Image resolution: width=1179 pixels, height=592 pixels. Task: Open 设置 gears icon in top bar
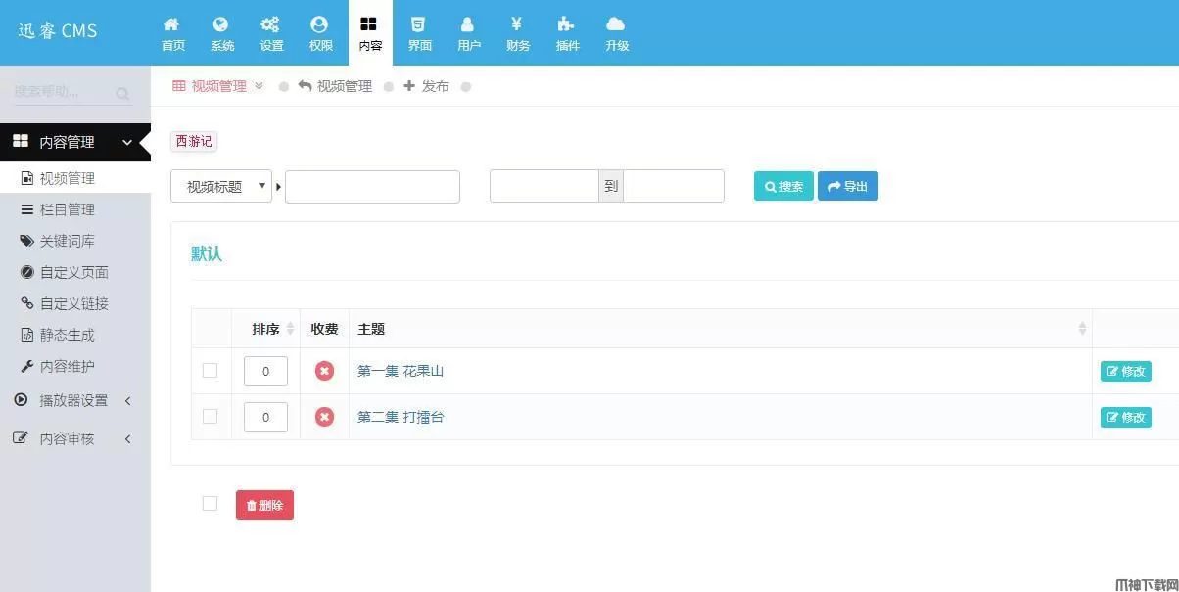270,24
